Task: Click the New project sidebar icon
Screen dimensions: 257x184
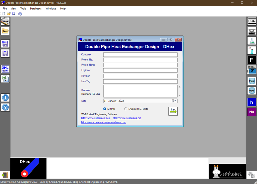Action: pyautogui.click(x=5, y=21)
